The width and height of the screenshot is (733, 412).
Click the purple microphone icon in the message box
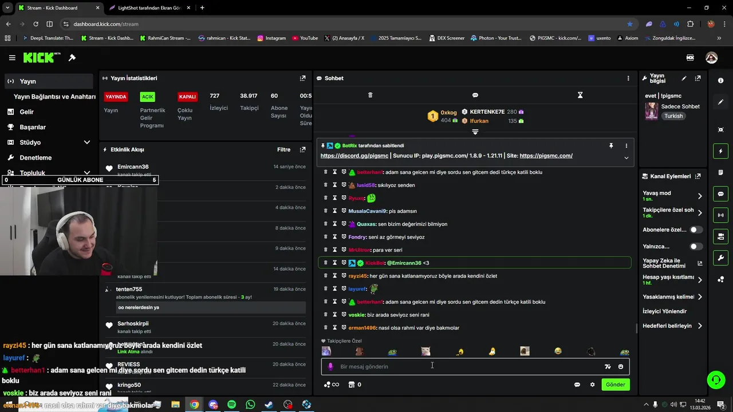pyautogui.click(x=330, y=367)
